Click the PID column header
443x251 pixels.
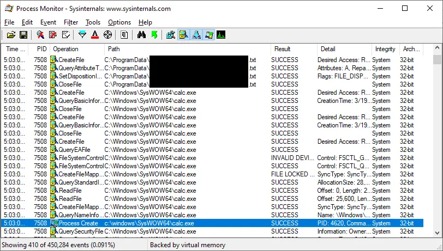39,49
